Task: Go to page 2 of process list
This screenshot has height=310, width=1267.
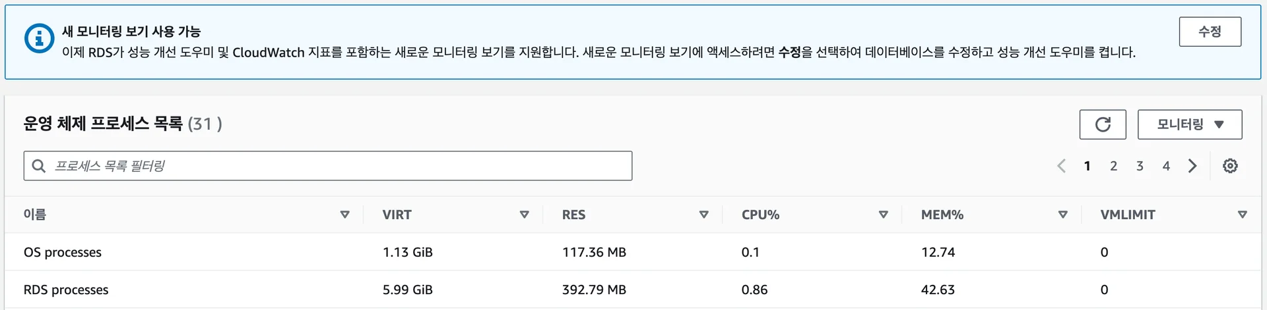Action: coord(1113,166)
